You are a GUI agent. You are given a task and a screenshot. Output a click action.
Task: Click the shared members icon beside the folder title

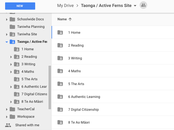143,5
